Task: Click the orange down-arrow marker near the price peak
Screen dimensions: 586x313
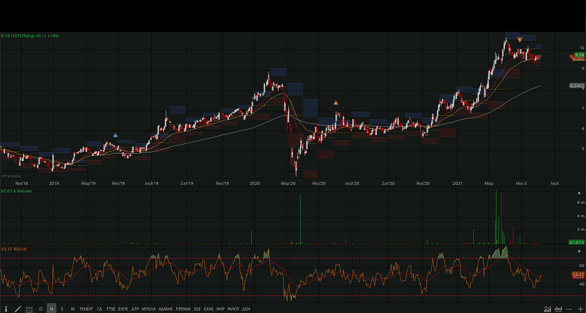Action: pos(520,39)
